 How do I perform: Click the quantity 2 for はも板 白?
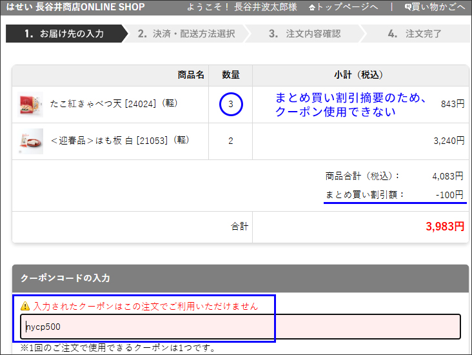231,141
